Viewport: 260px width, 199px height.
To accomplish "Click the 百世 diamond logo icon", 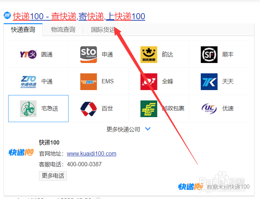I will 88,109.
